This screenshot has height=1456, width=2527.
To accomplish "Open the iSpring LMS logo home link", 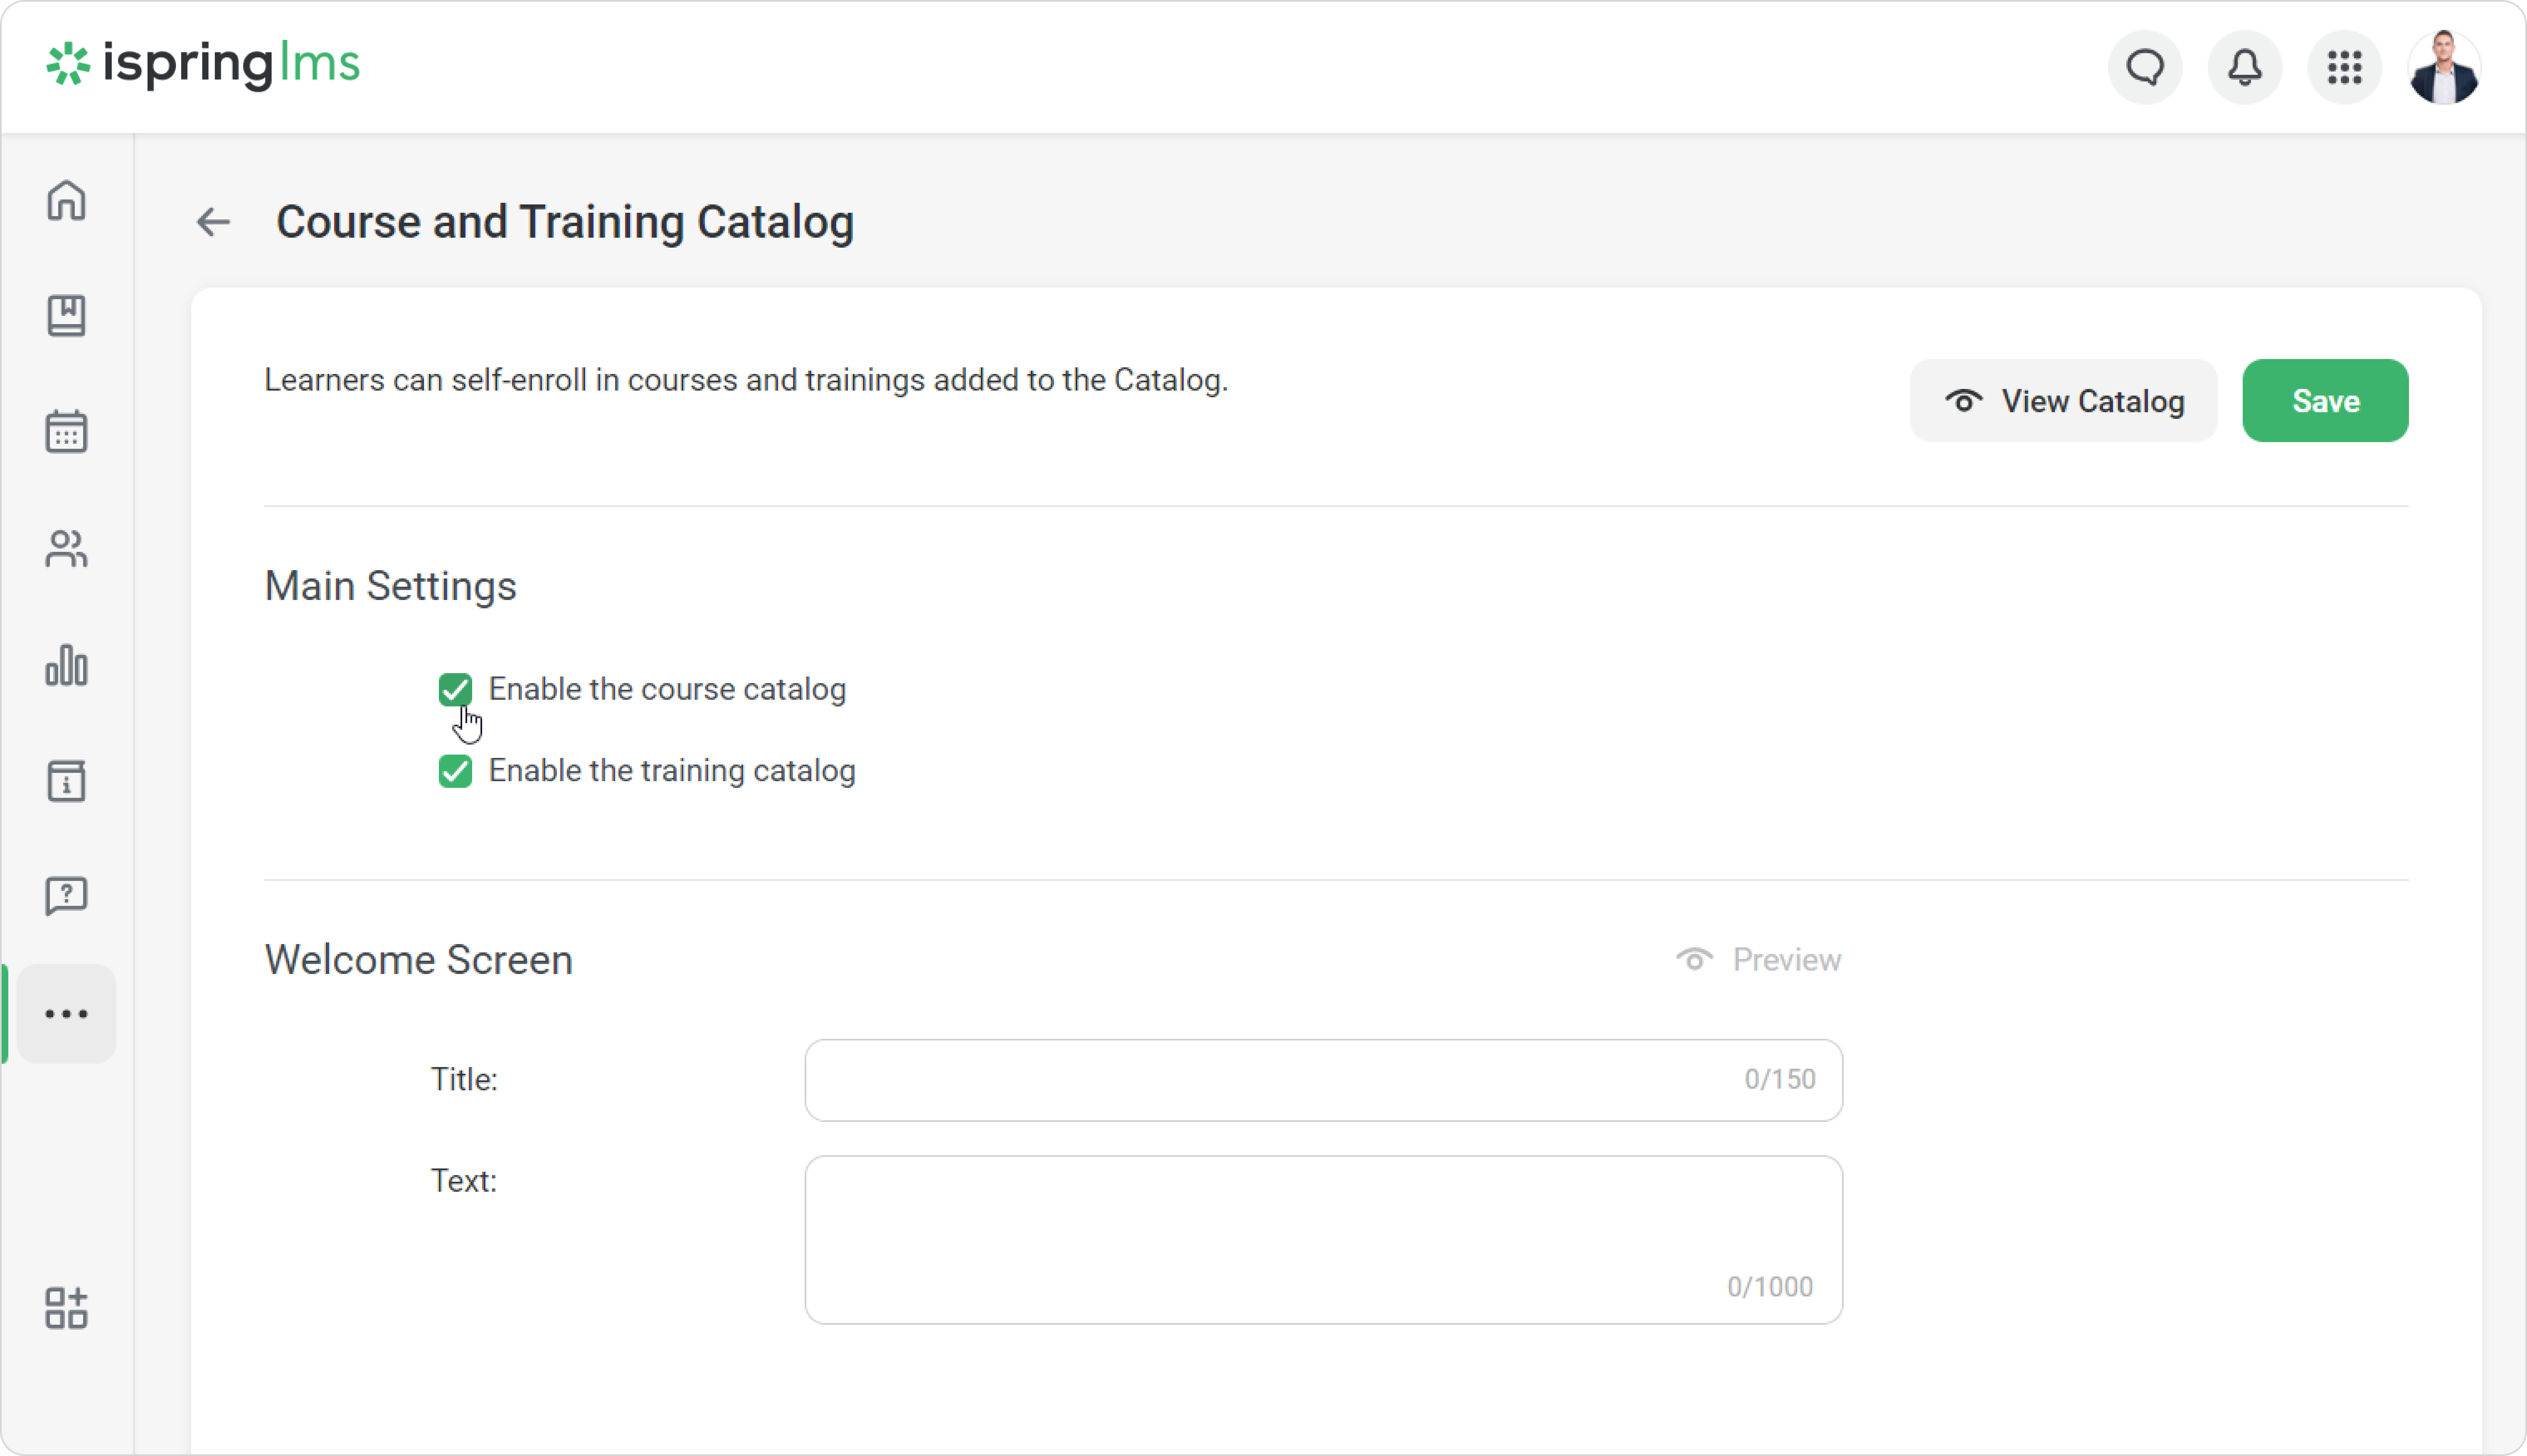I will click(x=203, y=65).
